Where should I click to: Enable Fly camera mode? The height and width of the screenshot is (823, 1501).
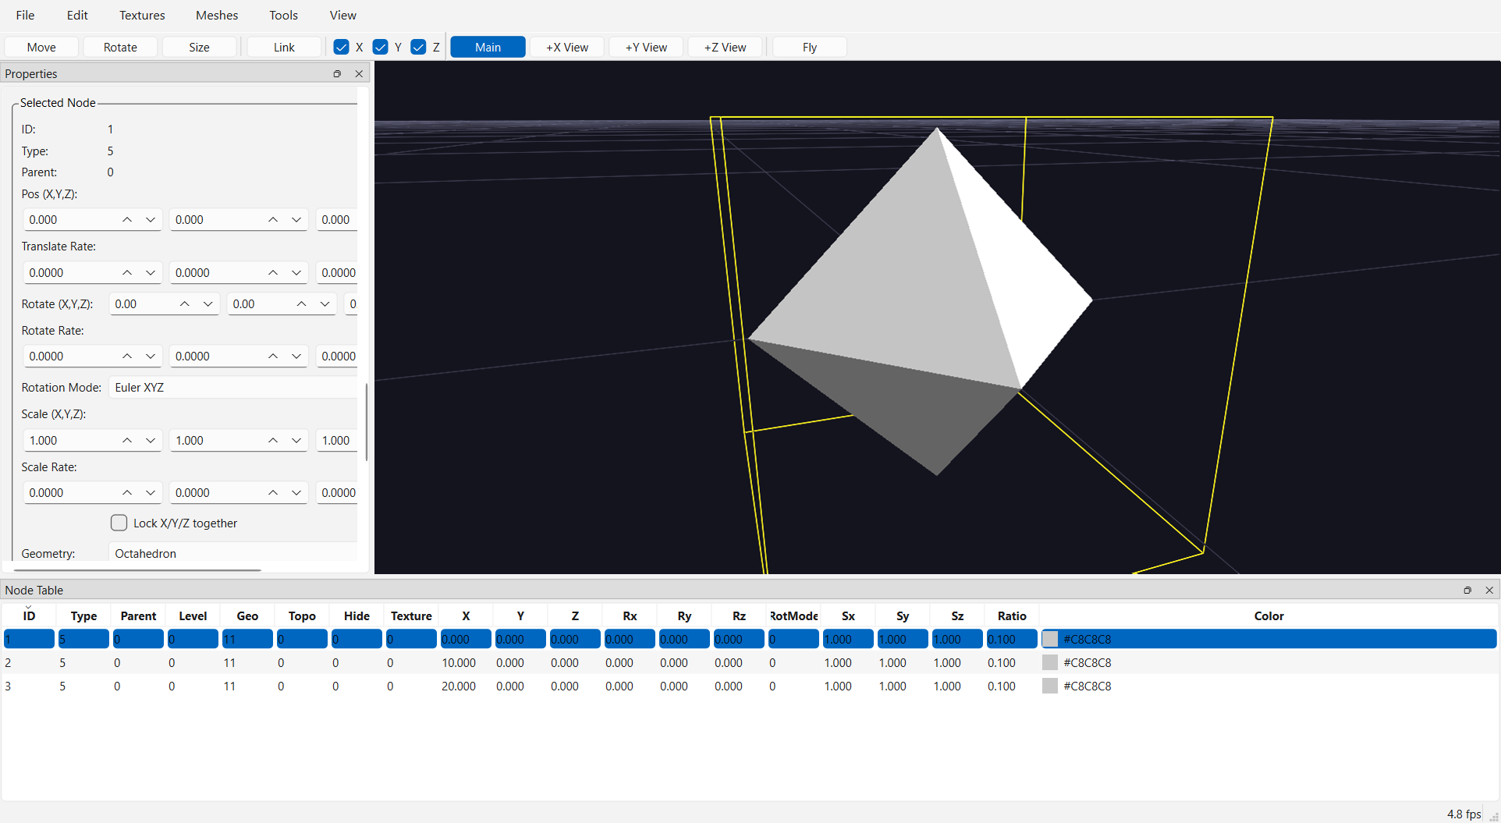click(x=810, y=47)
